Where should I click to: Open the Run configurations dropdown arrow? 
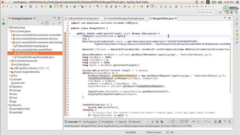(x=78, y=7)
